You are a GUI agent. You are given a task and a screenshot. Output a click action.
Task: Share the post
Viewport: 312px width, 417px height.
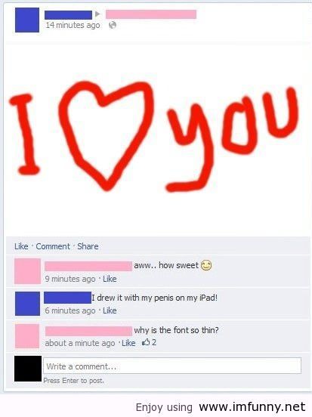click(x=88, y=246)
